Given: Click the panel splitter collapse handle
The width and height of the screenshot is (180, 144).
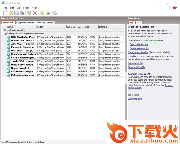Looking at the screenshot, I should (126, 78).
